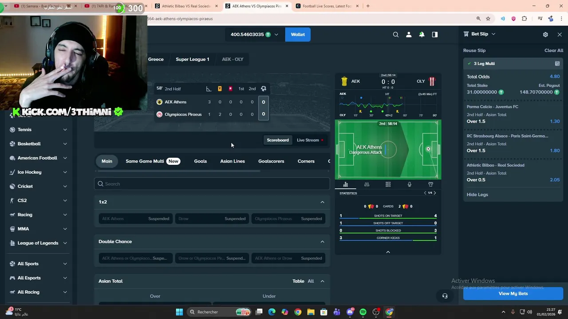
Task: Toggle the side panel layout icon
Action: 435,35
